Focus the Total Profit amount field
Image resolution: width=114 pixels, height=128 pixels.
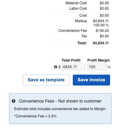pos(73,67)
